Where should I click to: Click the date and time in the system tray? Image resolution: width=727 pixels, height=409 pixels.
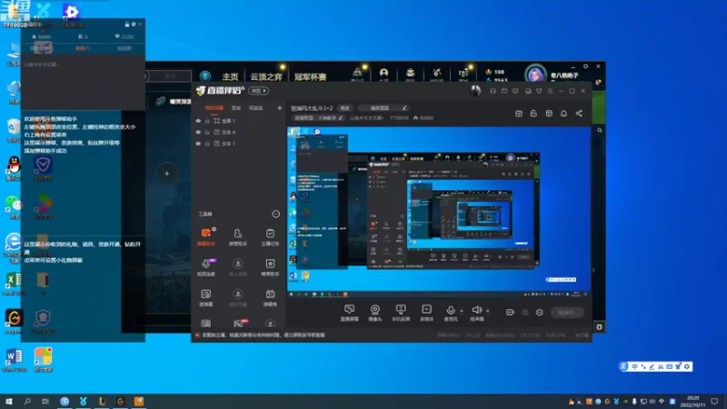click(692, 402)
